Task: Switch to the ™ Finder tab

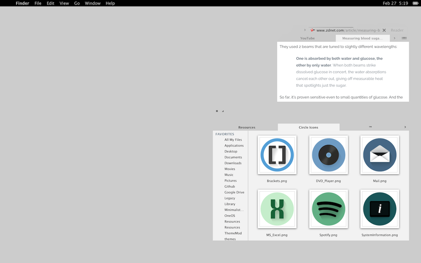Action: (370, 128)
